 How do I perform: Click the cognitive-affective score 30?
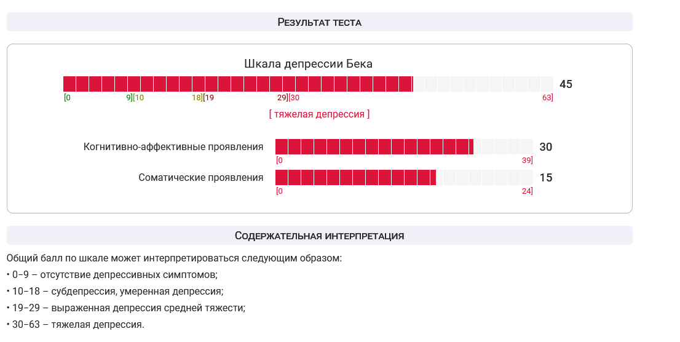545,147
